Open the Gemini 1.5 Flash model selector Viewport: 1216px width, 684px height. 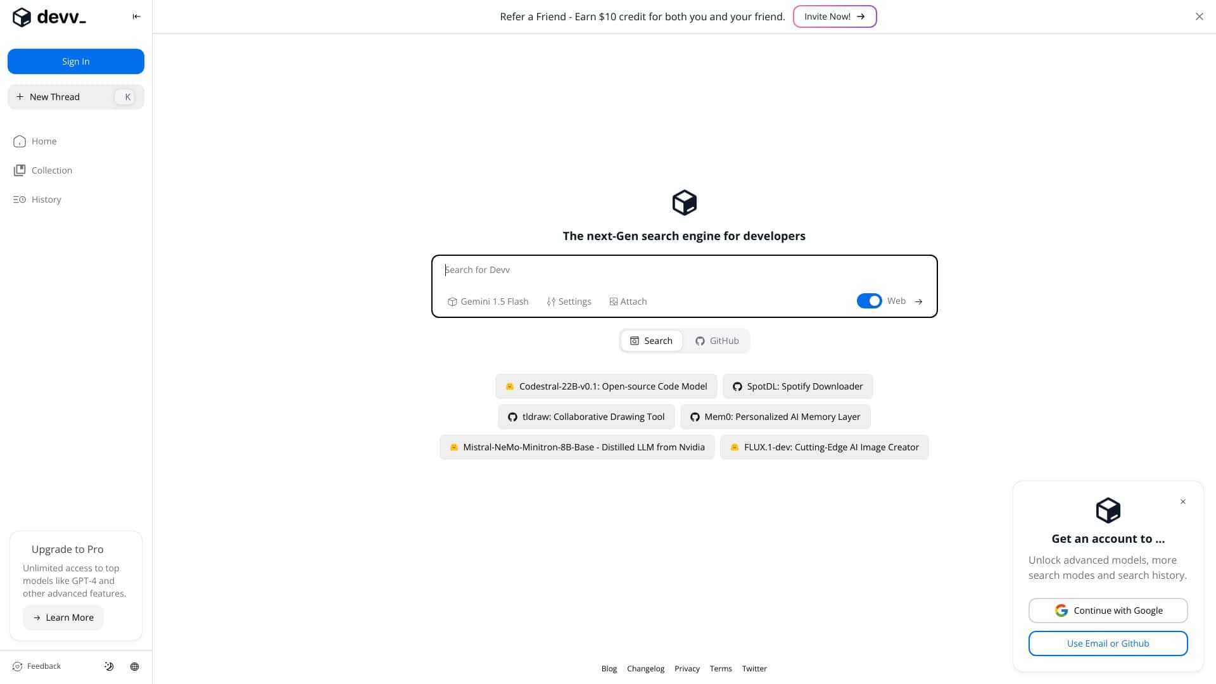(488, 301)
